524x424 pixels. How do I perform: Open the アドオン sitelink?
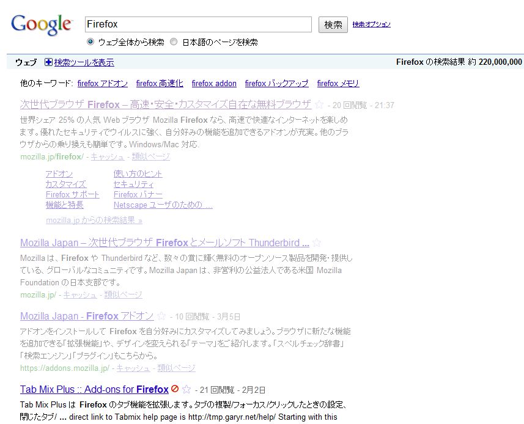[59, 174]
